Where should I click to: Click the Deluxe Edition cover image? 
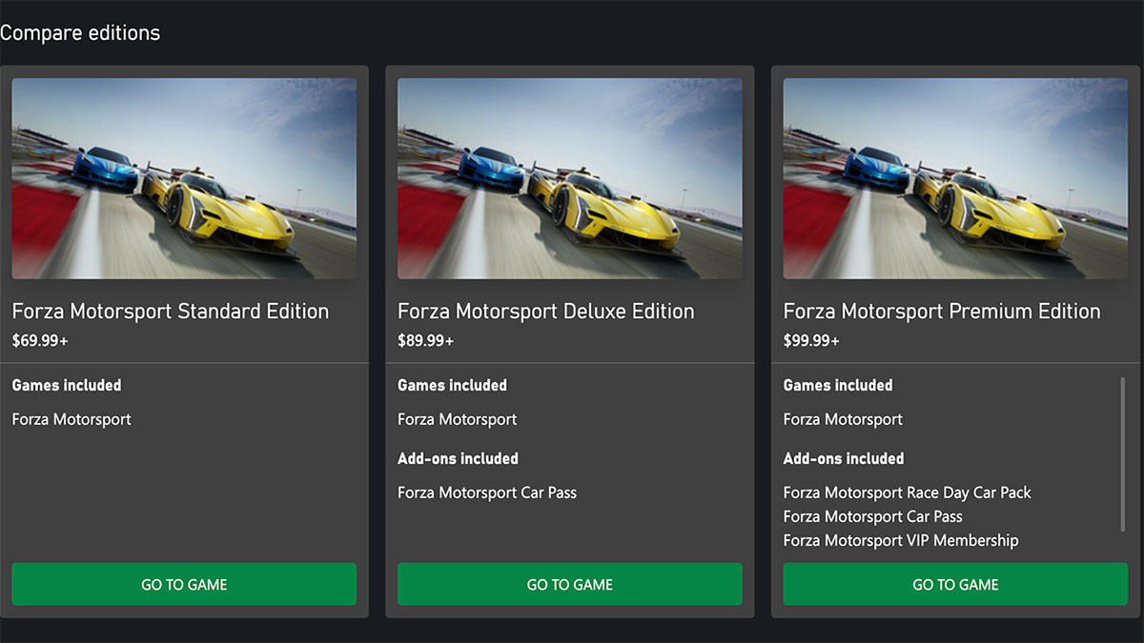[x=569, y=178]
